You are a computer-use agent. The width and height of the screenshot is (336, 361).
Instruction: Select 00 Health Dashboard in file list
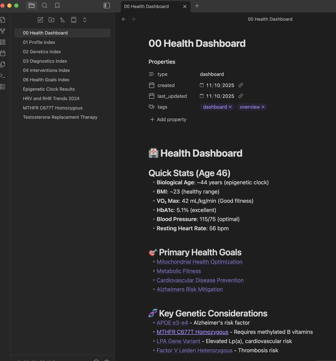[62, 33]
